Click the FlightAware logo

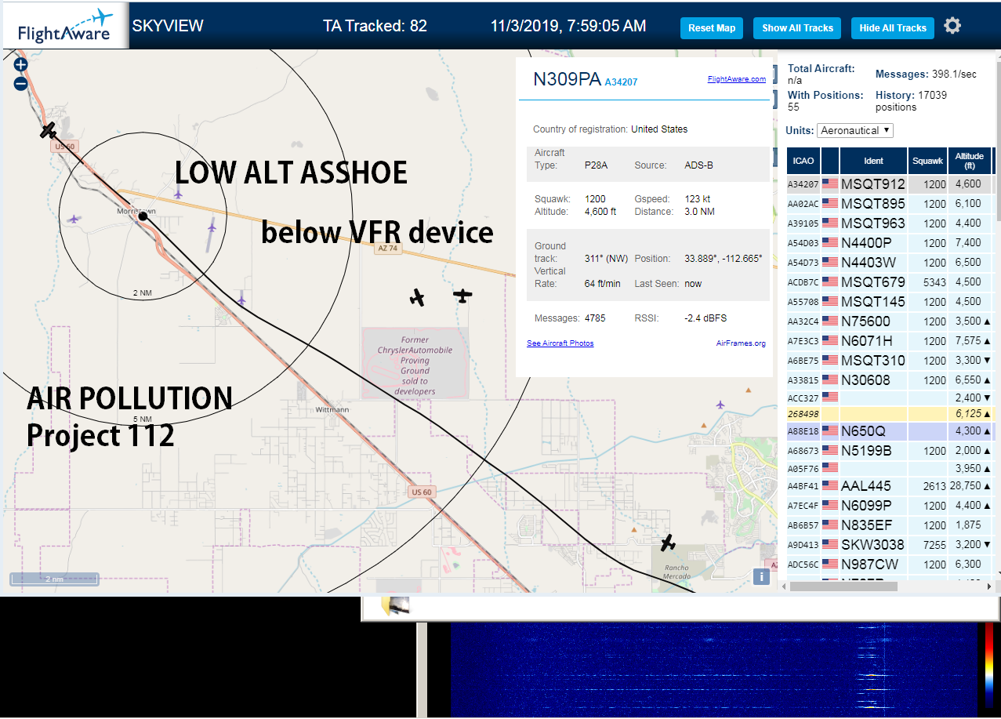64,26
